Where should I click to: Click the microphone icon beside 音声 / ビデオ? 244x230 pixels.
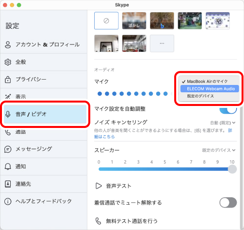[x=8, y=114]
